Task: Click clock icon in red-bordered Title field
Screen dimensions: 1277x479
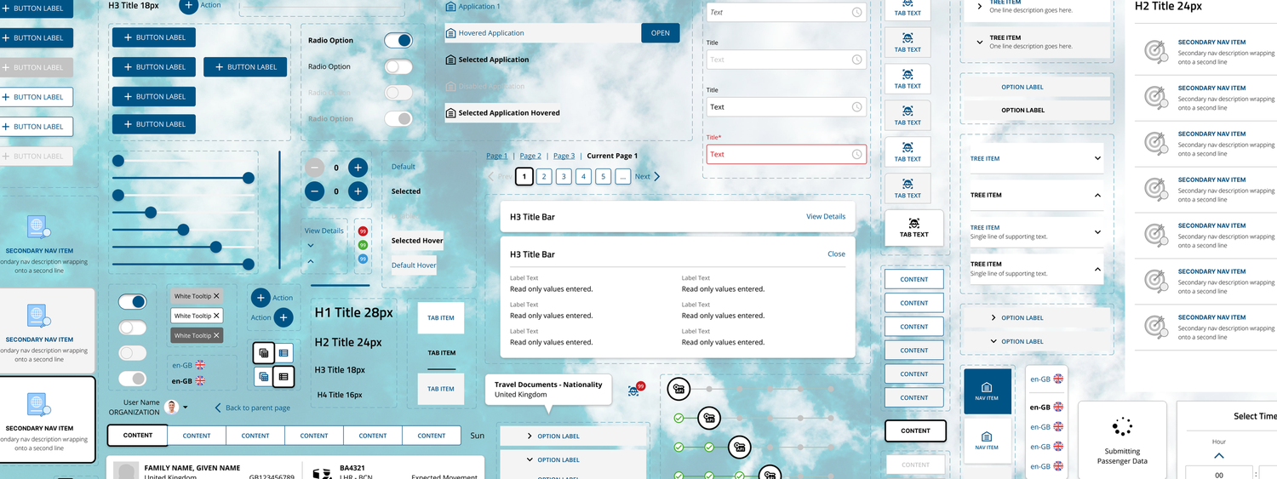Action: (x=856, y=154)
